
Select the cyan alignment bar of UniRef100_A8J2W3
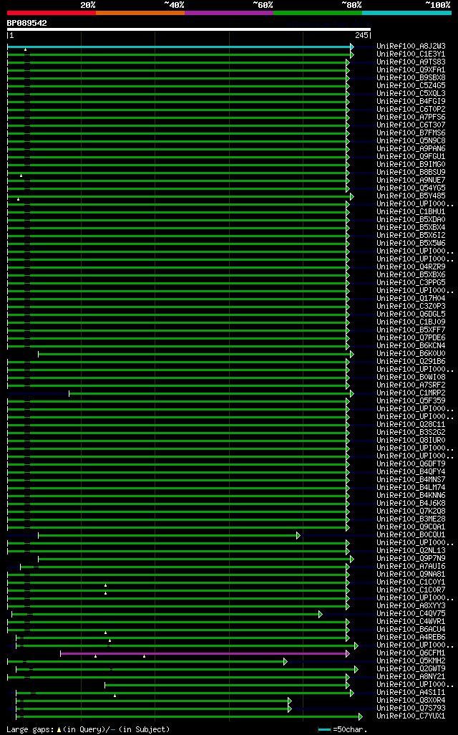[x=180, y=47]
